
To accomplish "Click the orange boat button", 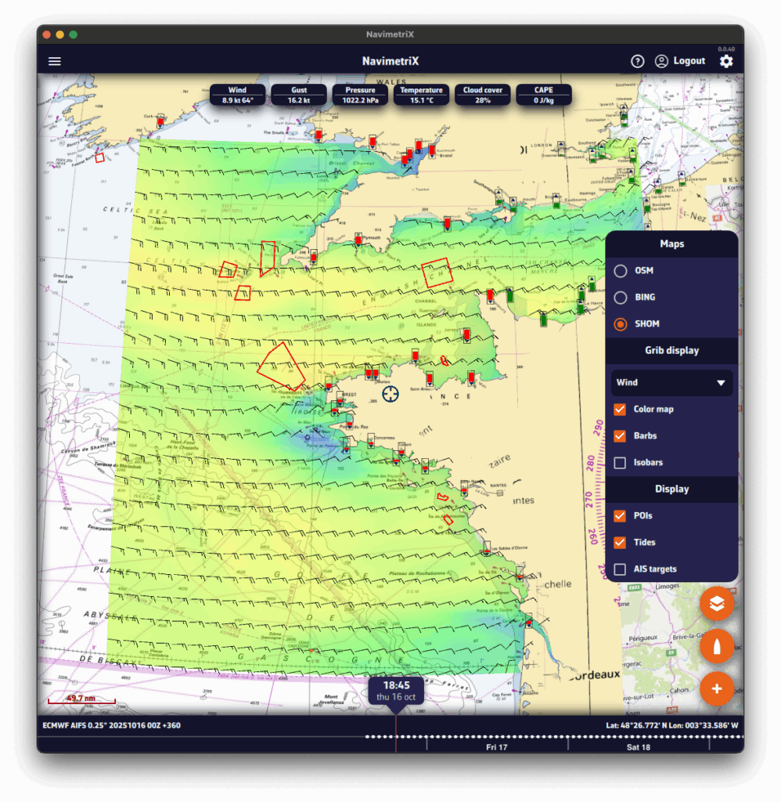I will [x=717, y=647].
